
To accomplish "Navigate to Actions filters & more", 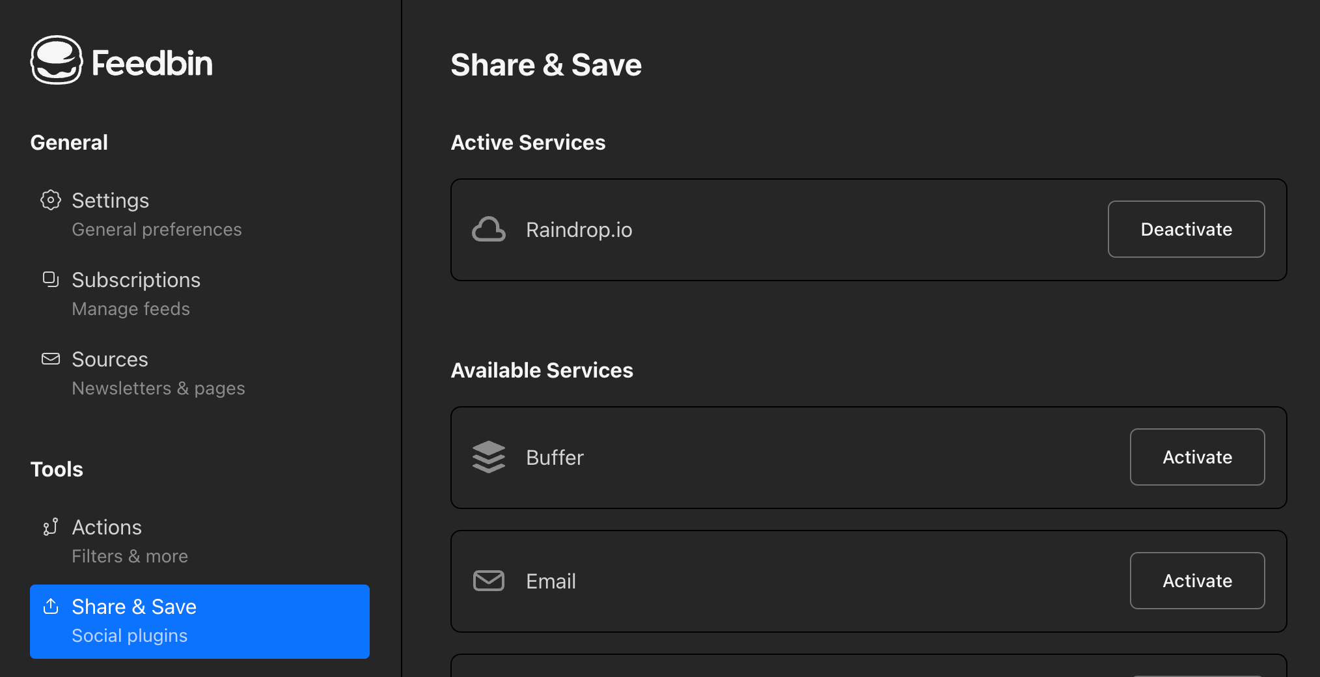I will point(130,541).
